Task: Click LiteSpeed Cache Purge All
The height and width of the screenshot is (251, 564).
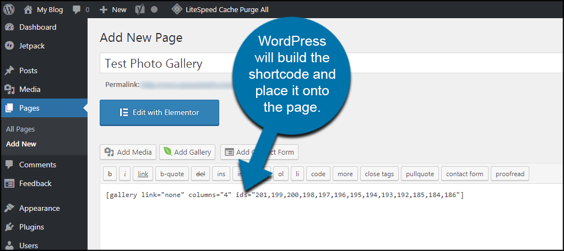Action: [x=220, y=10]
